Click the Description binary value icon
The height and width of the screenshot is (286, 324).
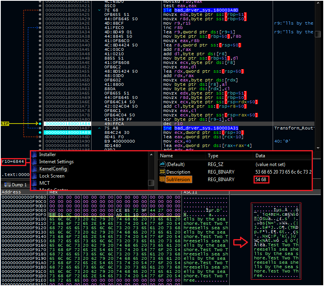coord(162,172)
